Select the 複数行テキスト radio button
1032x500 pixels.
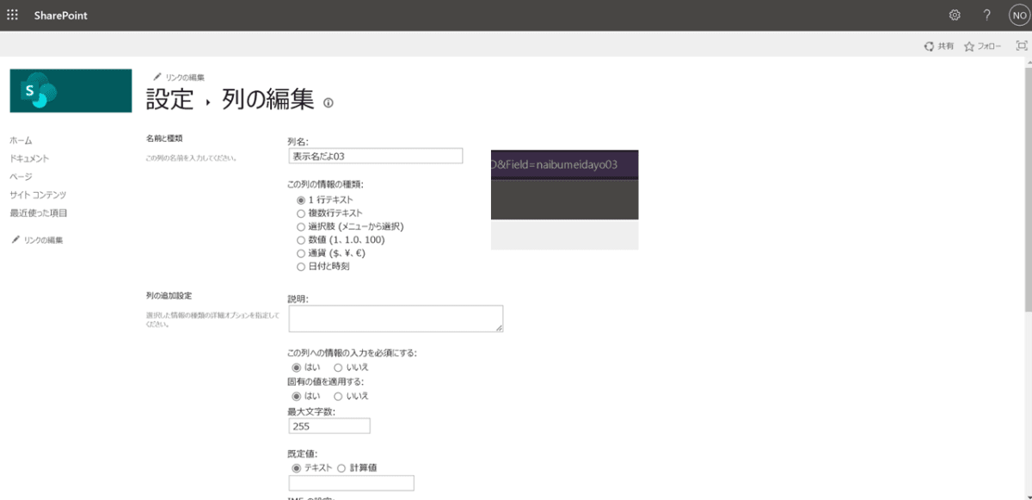click(x=301, y=213)
